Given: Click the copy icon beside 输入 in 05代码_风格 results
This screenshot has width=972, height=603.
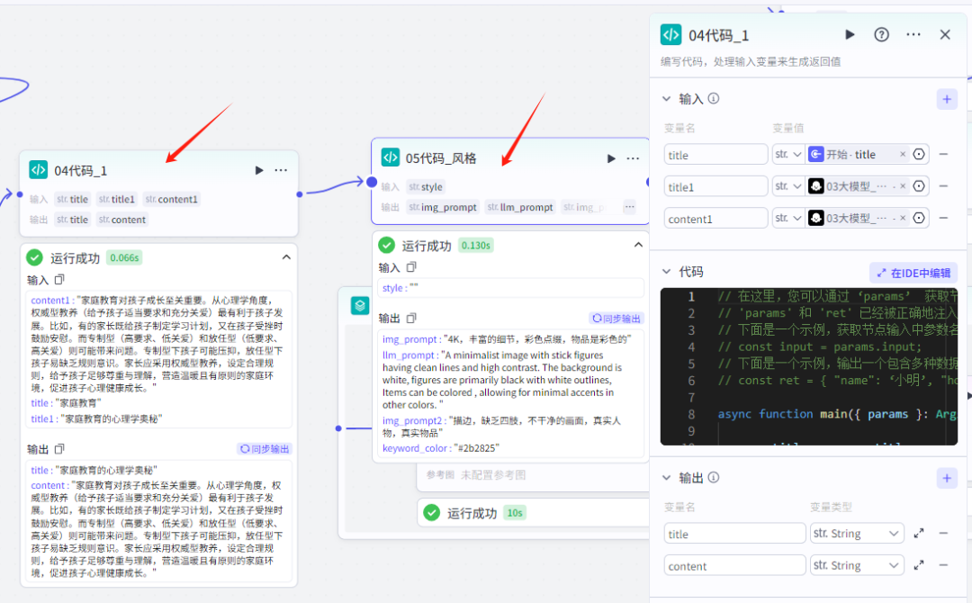Looking at the screenshot, I should pyautogui.click(x=411, y=266).
